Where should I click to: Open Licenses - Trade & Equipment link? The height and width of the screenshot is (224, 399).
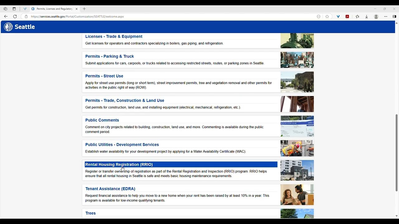(114, 36)
